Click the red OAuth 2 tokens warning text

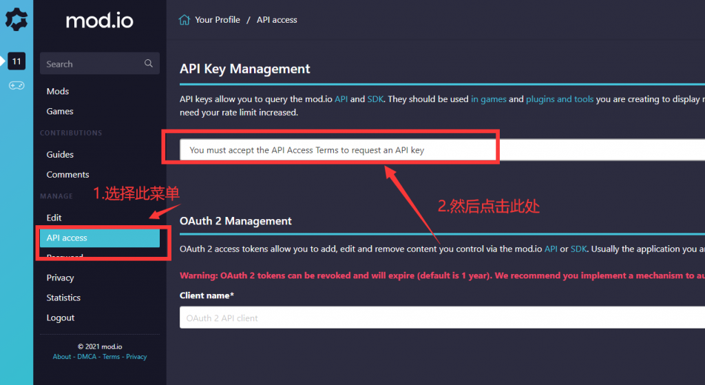443,275
